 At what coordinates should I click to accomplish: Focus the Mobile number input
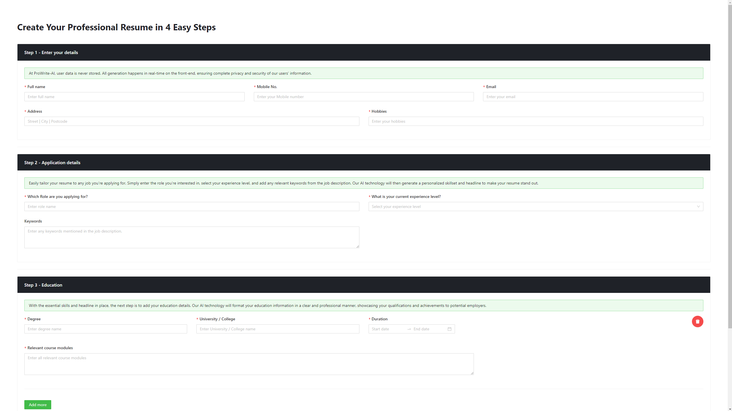[363, 97]
